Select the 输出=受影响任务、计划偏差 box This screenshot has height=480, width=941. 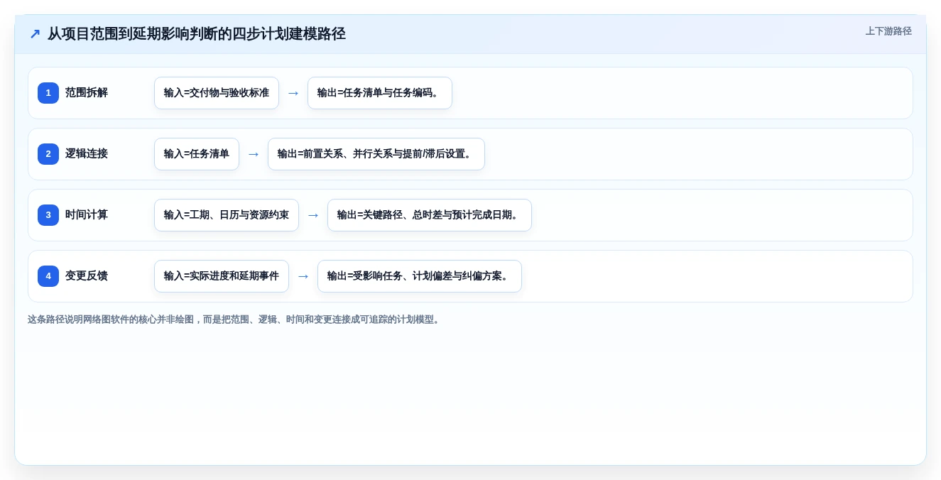click(420, 276)
